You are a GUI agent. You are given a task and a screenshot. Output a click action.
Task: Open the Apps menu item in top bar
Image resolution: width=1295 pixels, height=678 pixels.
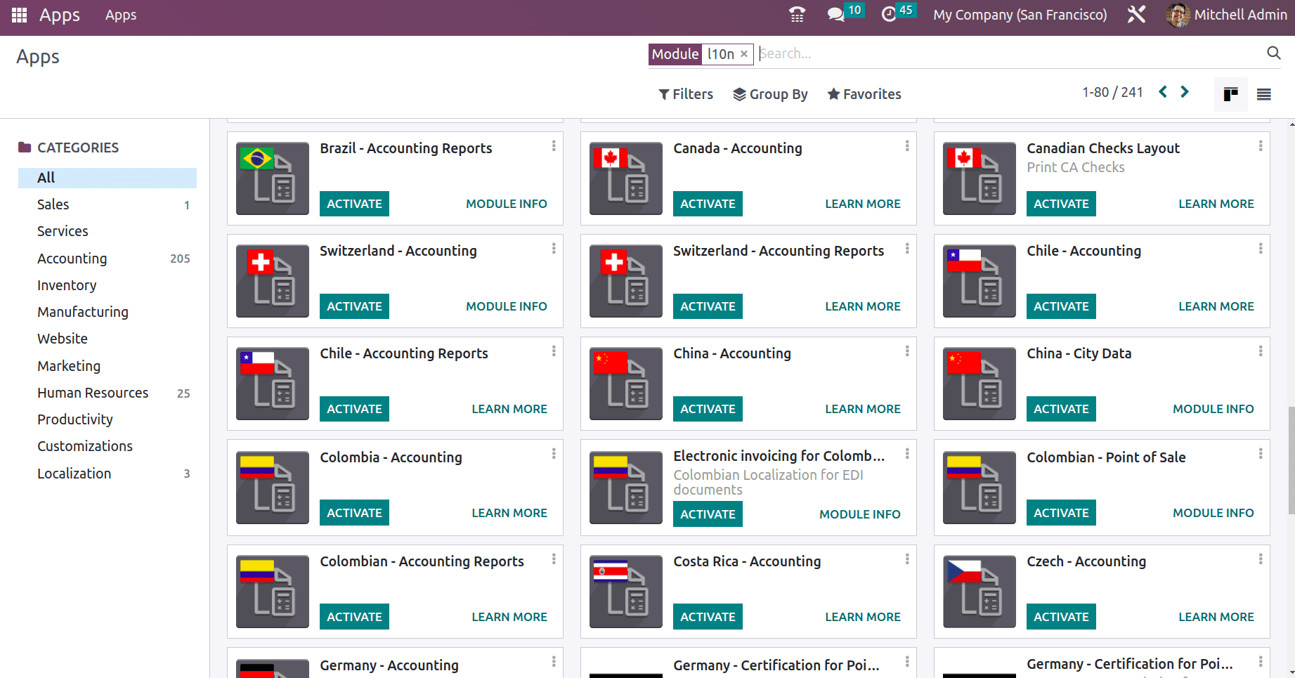[121, 15]
